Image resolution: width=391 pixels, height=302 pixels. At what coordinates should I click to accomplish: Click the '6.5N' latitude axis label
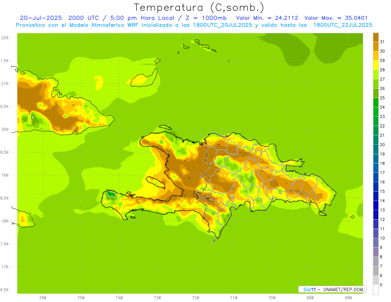(5, 290)
